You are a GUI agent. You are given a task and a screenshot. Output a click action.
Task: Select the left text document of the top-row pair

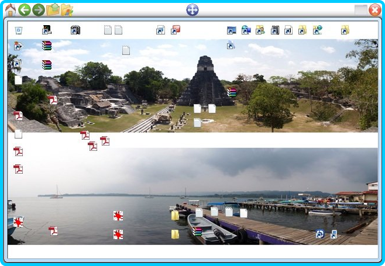coord(108,30)
